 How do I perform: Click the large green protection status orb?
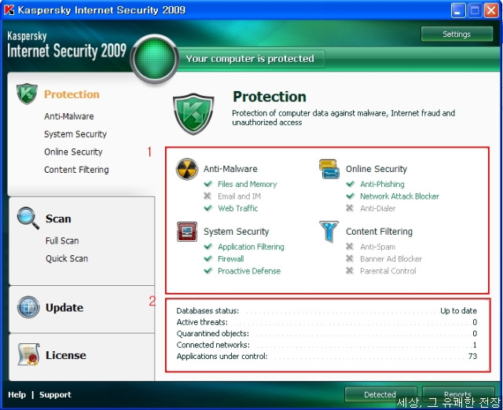(x=155, y=59)
